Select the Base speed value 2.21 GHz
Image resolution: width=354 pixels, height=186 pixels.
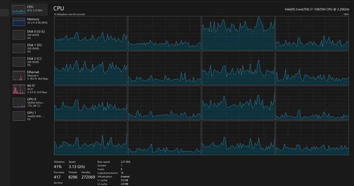coord(125,162)
